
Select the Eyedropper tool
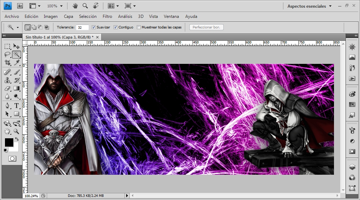tap(16, 62)
